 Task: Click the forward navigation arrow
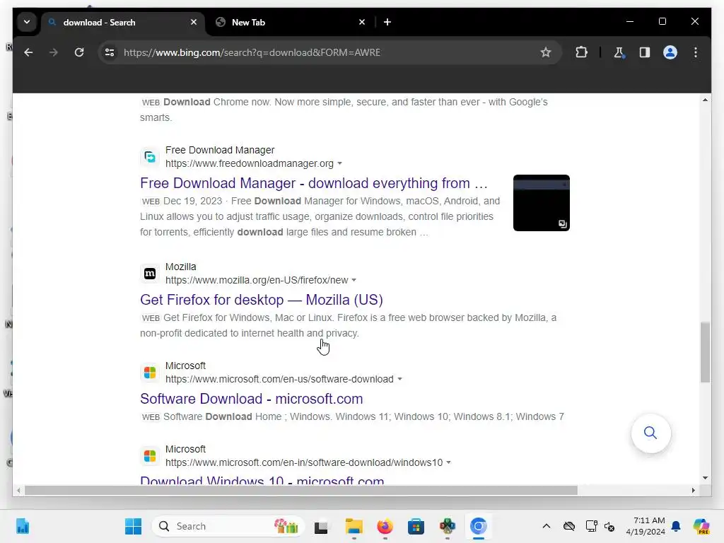coord(54,52)
